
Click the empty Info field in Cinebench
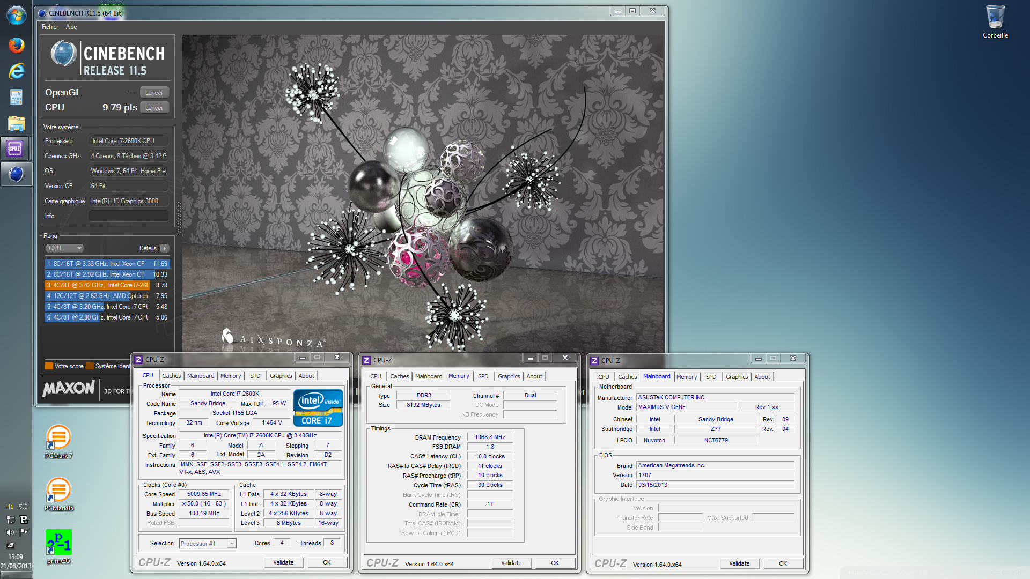128,216
